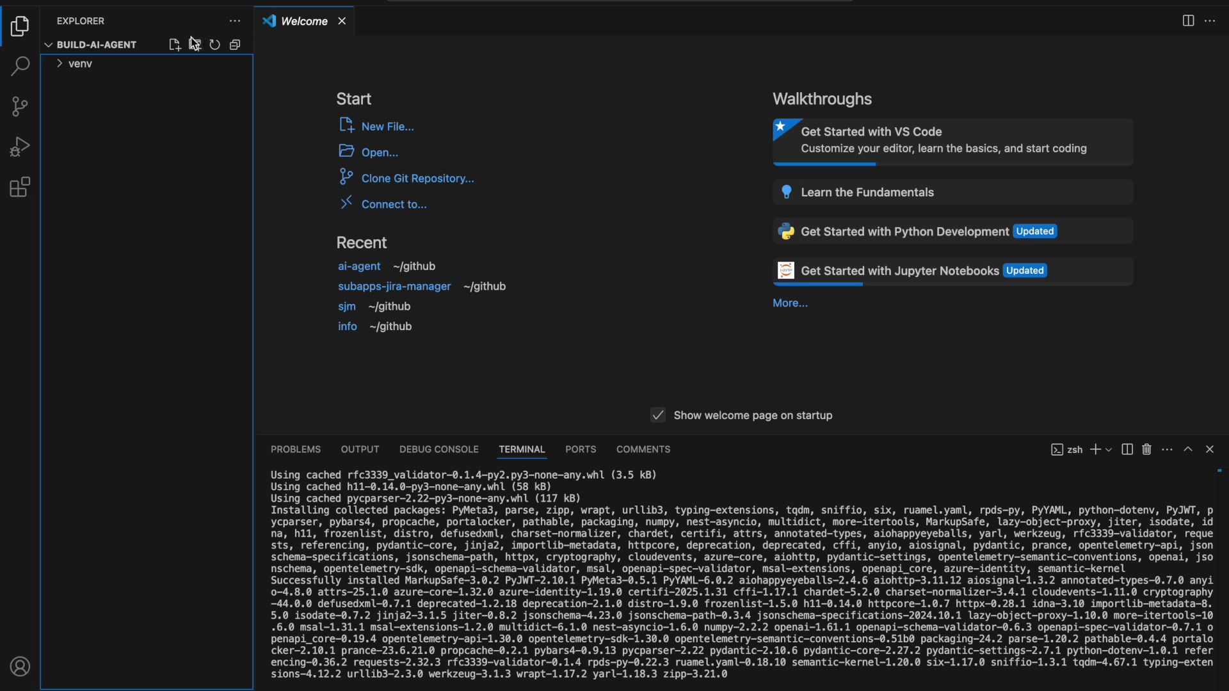Collapse all folders in Explorer
The image size is (1229, 691).
[x=236, y=45]
